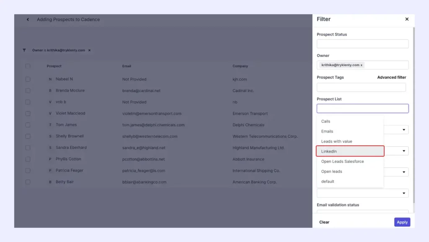Remove the Owner filter chip with x

click(90, 50)
